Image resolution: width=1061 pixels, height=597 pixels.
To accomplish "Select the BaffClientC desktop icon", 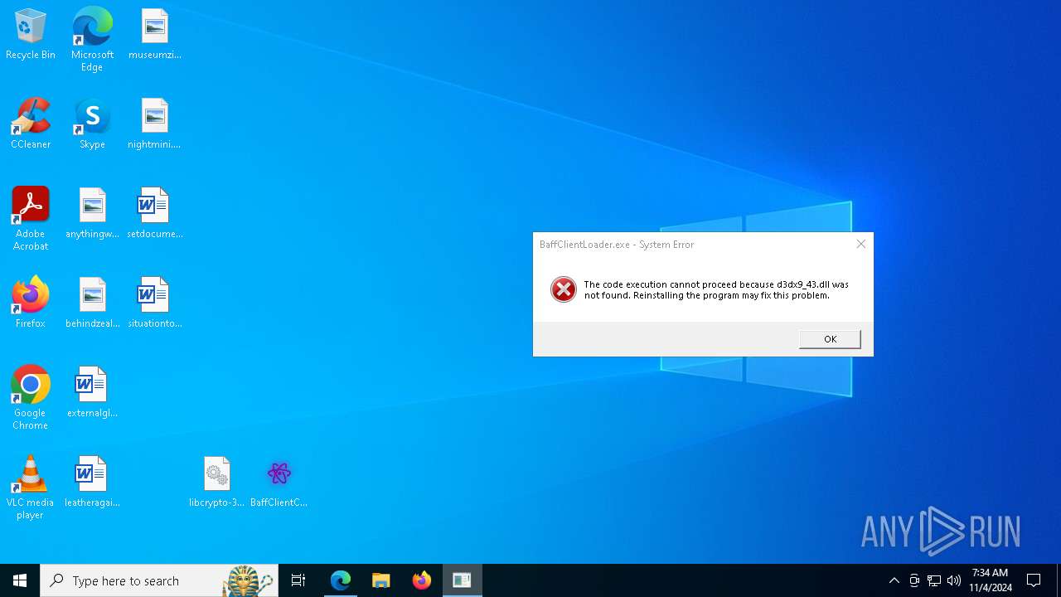I will pos(279,483).
